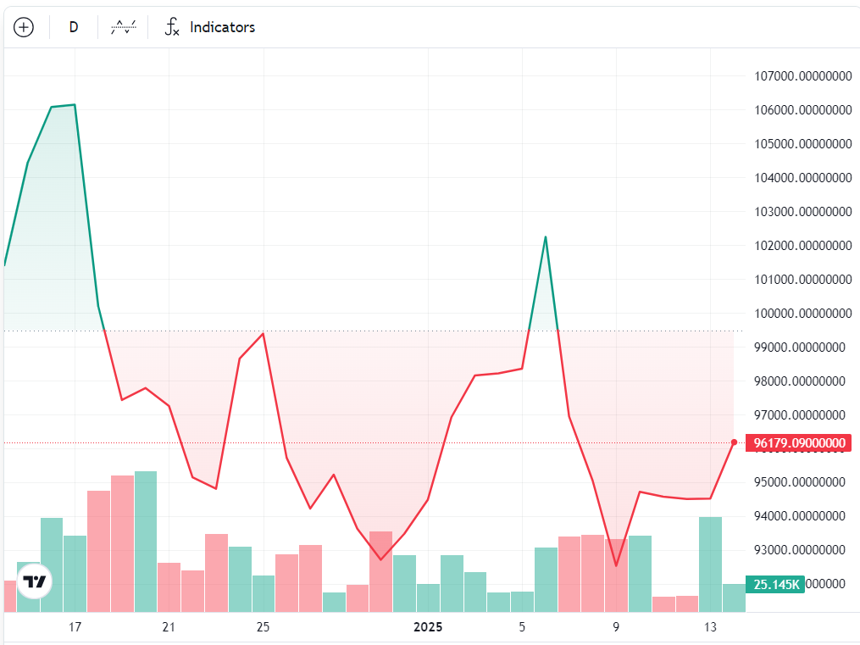Click date 21 on the time axis

[169, 627]
